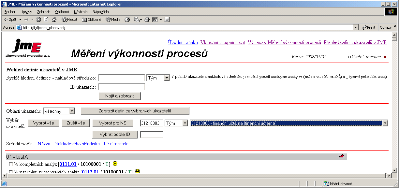Viewport: 399px width, 188px height.
Task: Click the ID ukazatele input field
Action: pyautogui.click(x=122, y=87)
